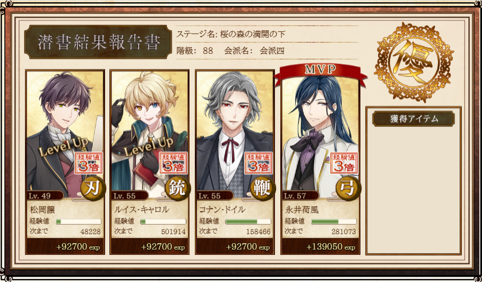482x282 pixels.
Task: Click the 獲得アイテム header
Action: 414,119
